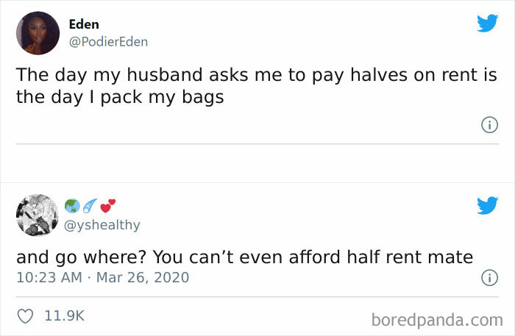Image resolution: width=515 pixels, height=336 pixels.
Task: Open @yshealthy's profile picture
Action: pos(38,215)
